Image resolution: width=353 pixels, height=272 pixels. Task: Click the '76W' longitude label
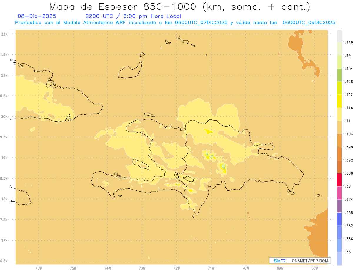[39, 268]
